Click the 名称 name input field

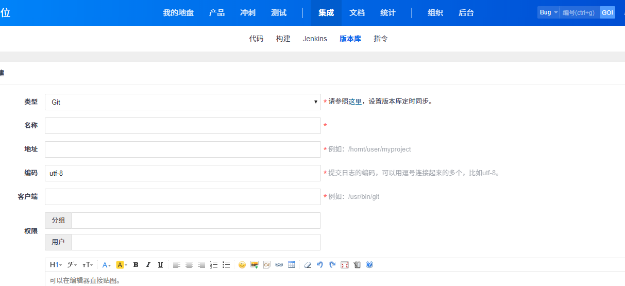click(x=182, y=126)
